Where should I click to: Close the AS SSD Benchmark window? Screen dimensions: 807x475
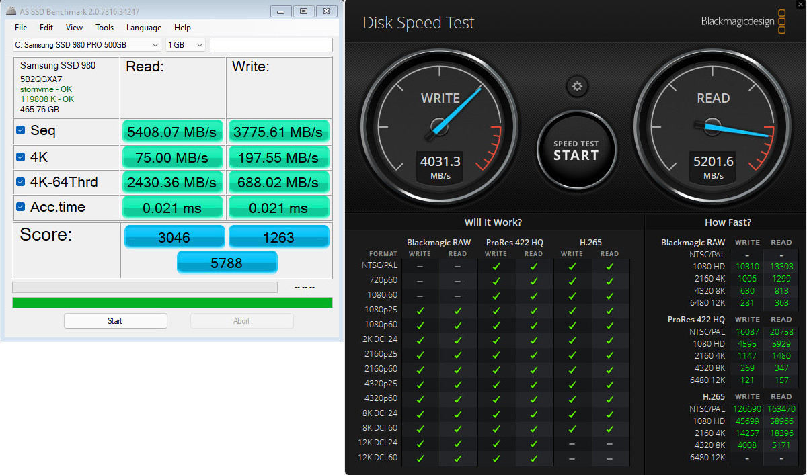pyautogui.click(x=326, y=11)
